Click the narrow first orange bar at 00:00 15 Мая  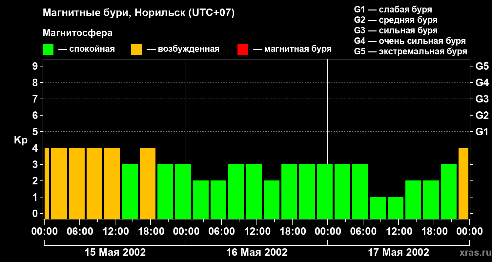[x=47, y=183]
